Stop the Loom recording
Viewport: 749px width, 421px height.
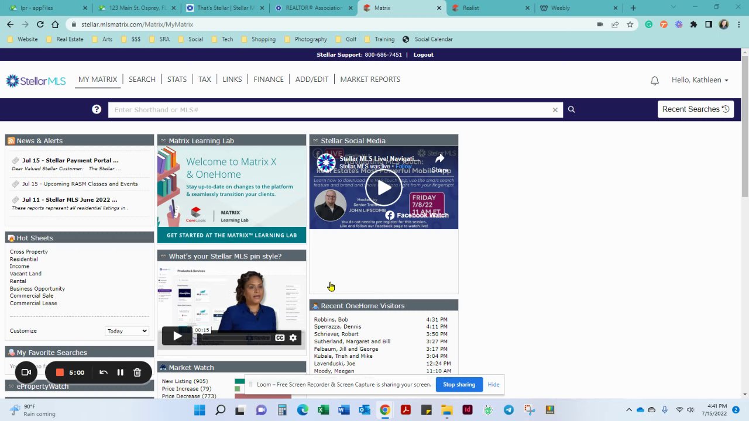(x=60, y=372)
